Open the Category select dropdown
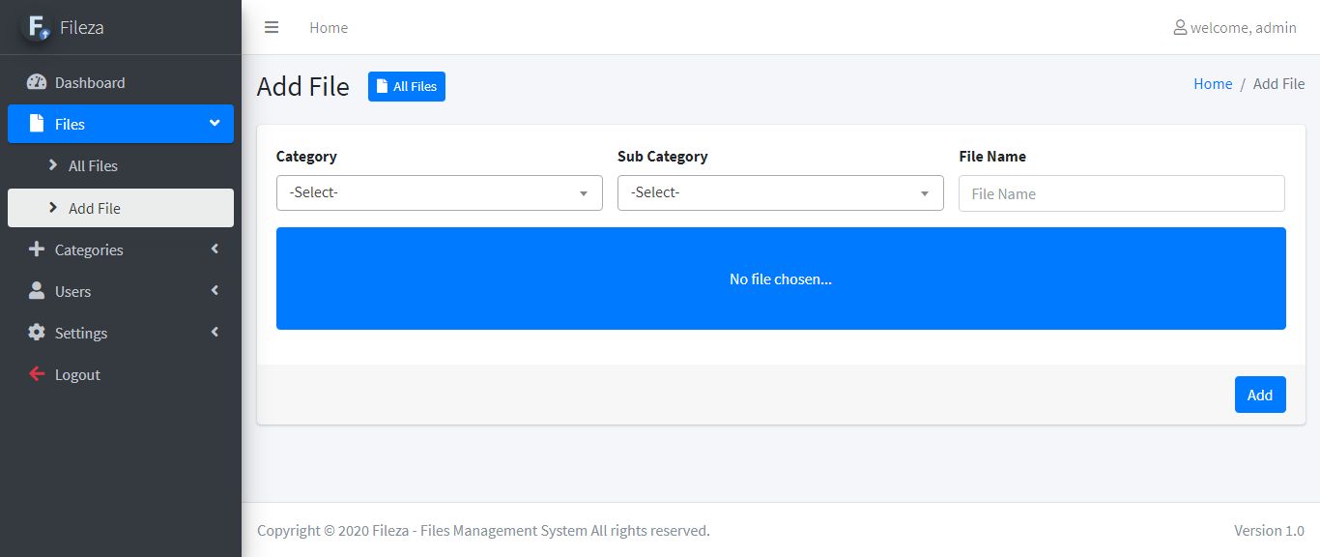Viewport: 1320px width, 557px height. tap(439, 192)
